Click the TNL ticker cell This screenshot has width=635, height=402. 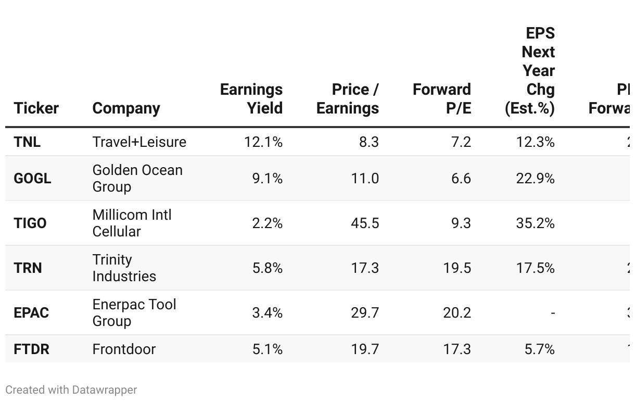[27, 142]
